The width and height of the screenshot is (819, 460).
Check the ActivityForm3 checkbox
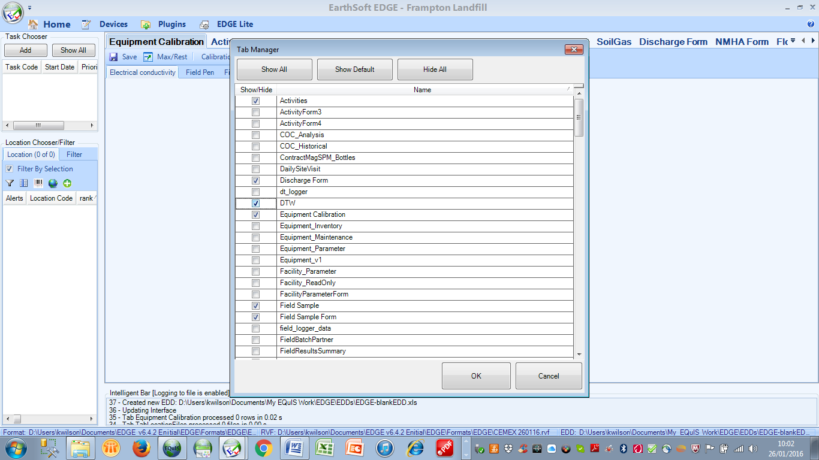(255, 112)
